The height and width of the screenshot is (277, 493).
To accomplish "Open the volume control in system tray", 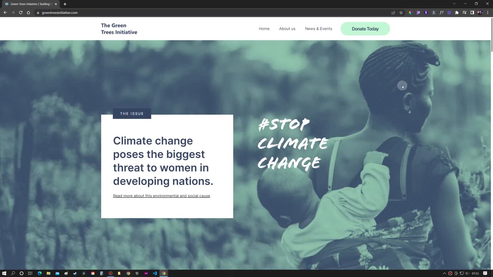I will [467, 273].
